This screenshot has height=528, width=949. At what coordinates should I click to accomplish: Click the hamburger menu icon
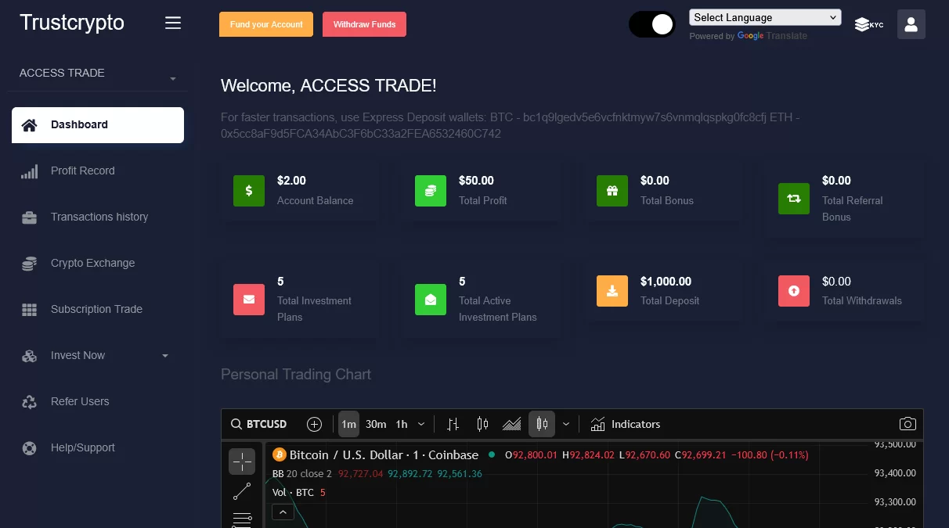click(173, 23)
